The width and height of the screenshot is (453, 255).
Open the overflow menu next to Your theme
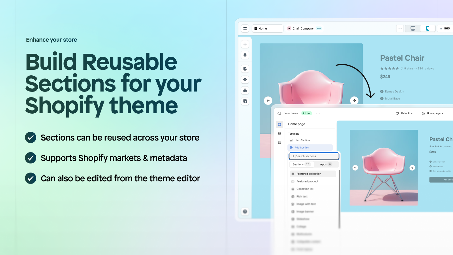pyautogui.click(x=318, y=113)
